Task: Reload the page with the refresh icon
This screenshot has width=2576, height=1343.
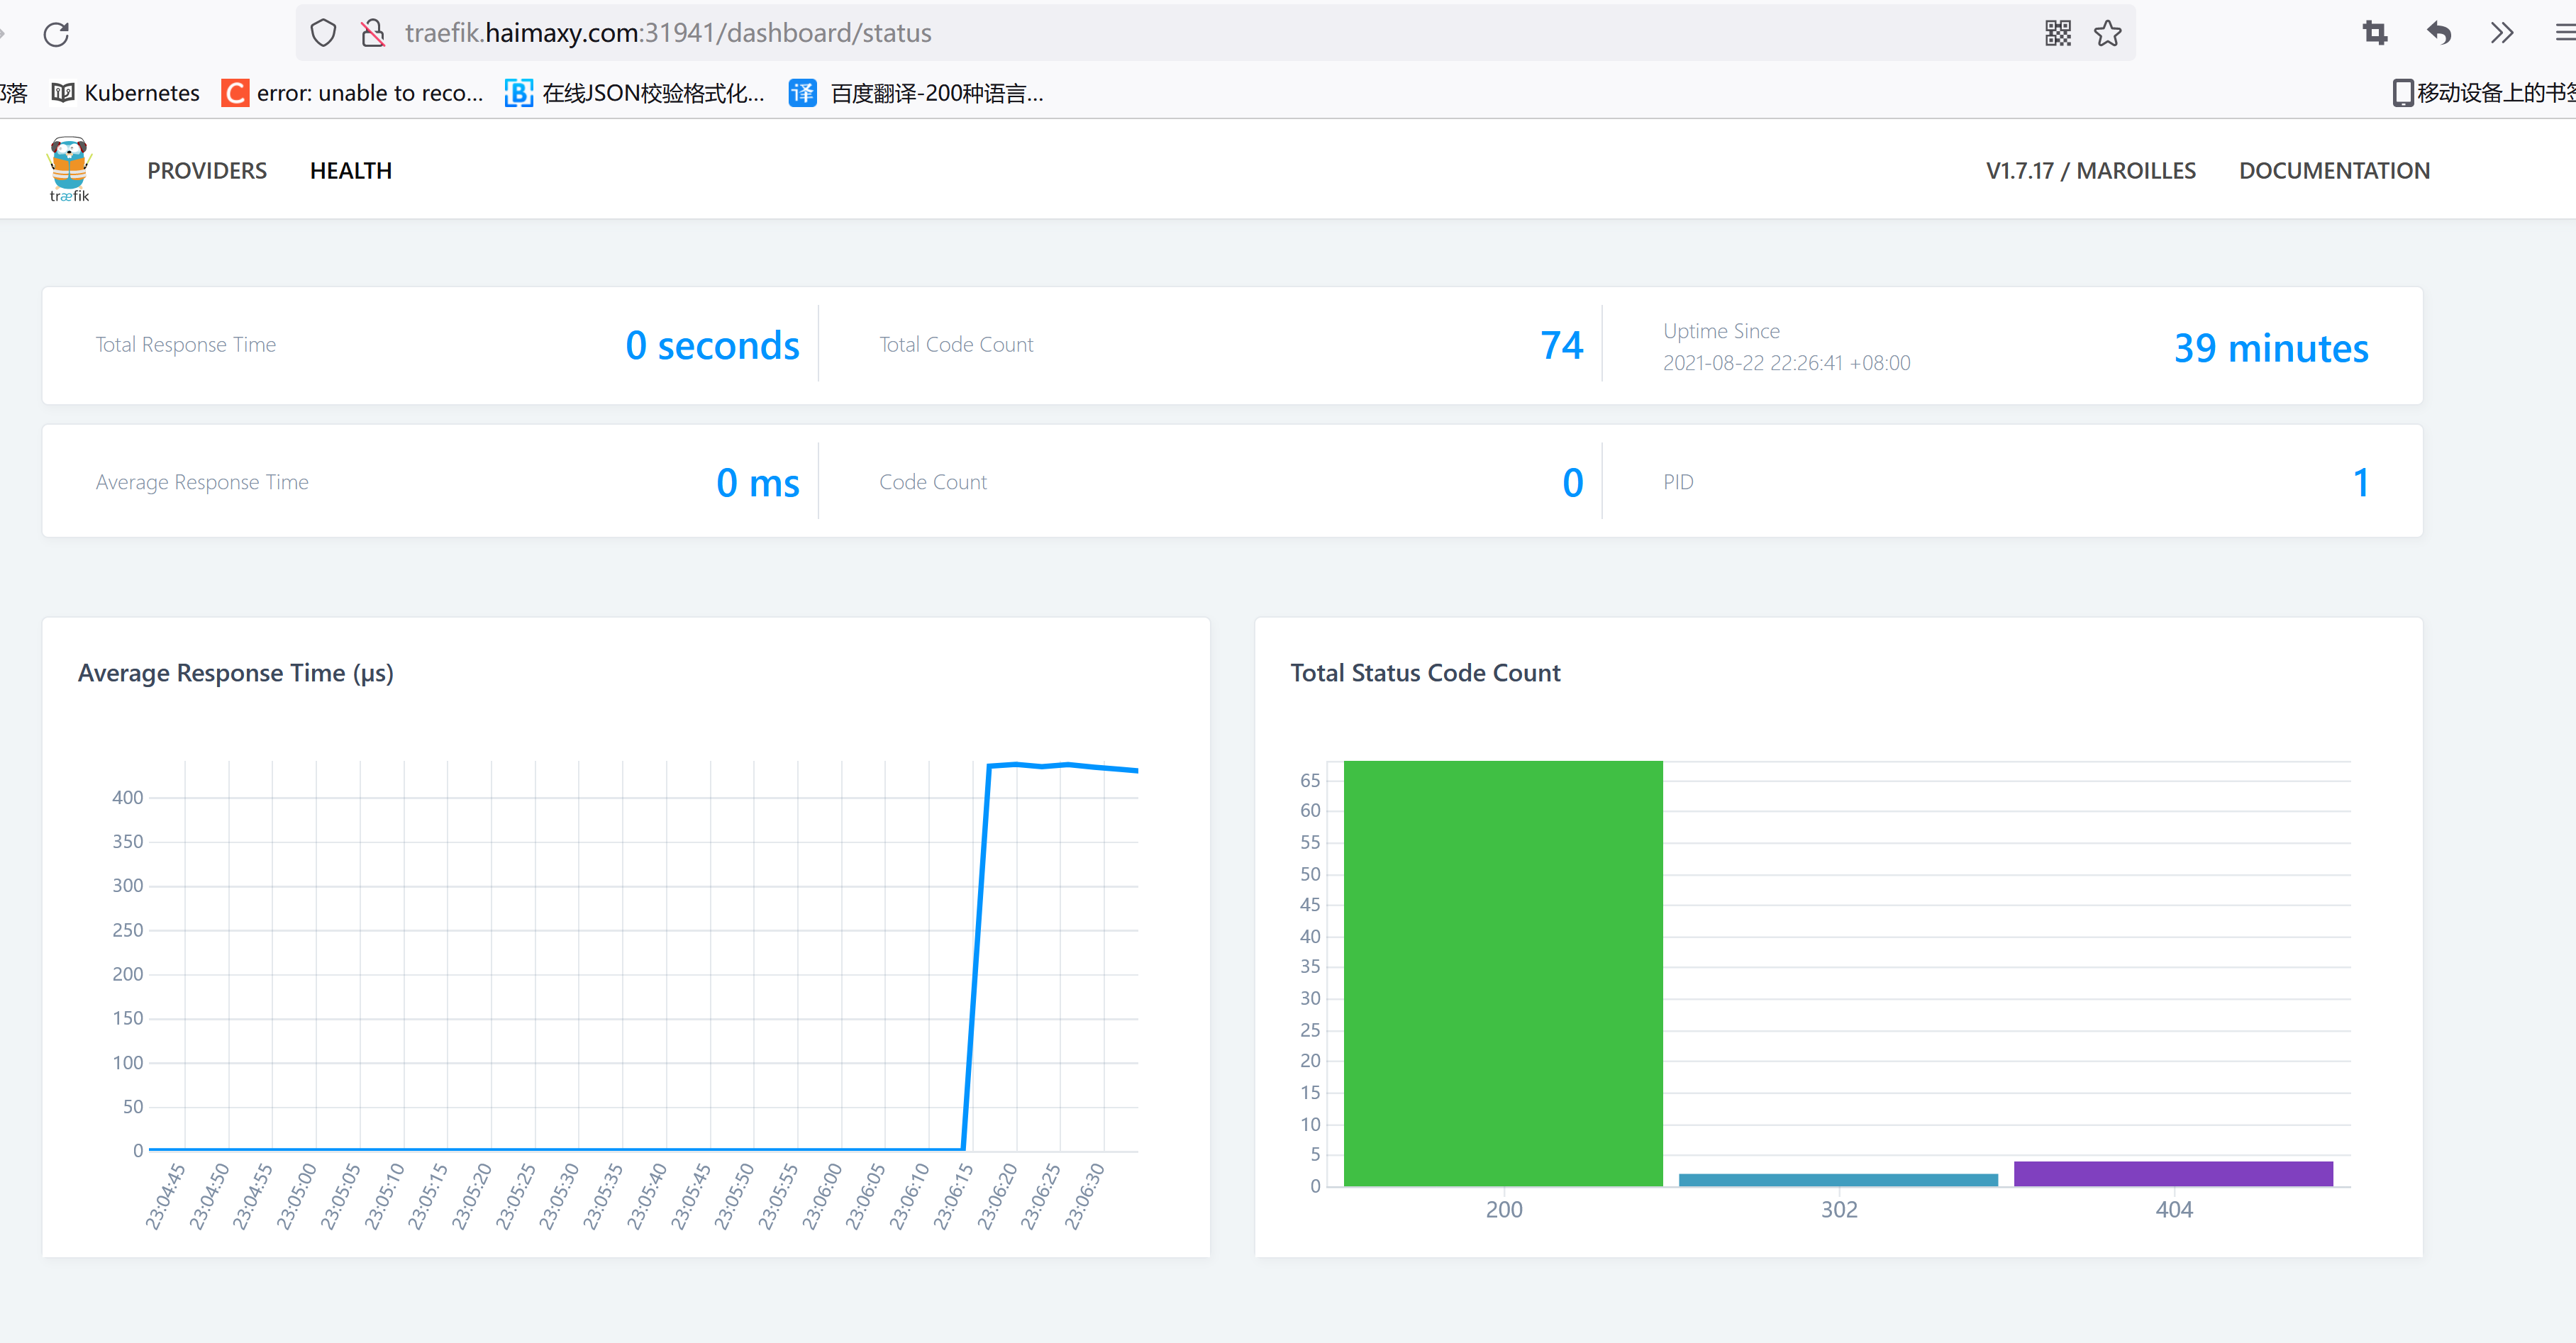Action: pos(56,34)
